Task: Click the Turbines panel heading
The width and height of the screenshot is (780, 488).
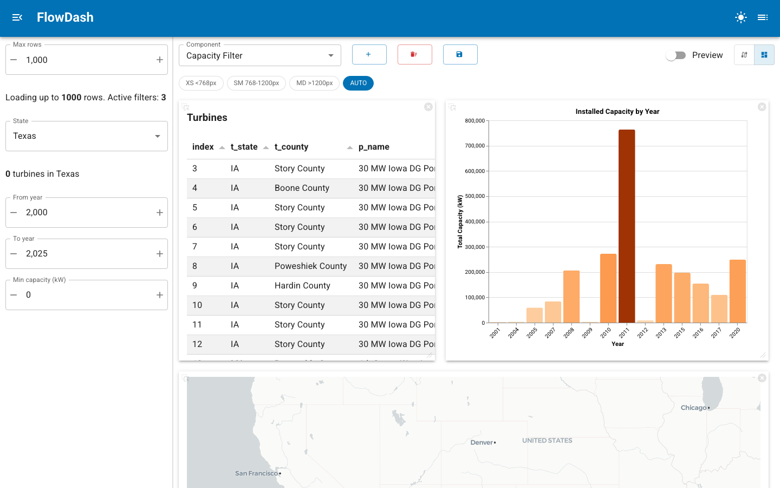Action: 207,118
